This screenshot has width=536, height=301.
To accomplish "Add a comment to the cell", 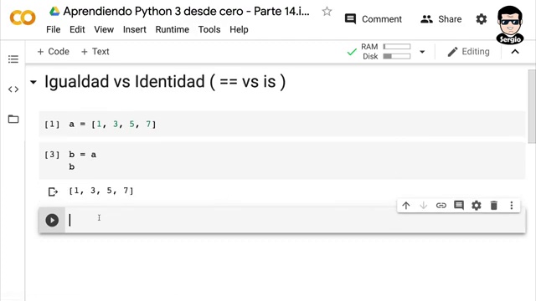I will (459, 206).
